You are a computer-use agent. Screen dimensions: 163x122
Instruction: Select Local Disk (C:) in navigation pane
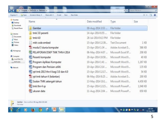point(18,59)
